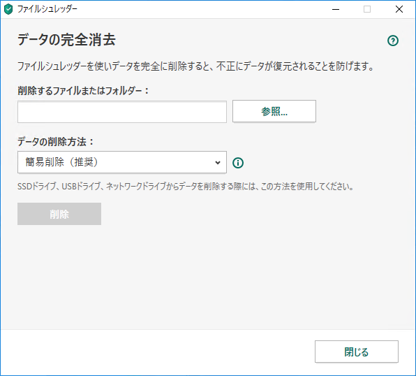Minimize the ファイルシュレッダー window
The height and width of the screenshot is (376, 416).
point(336,9)
